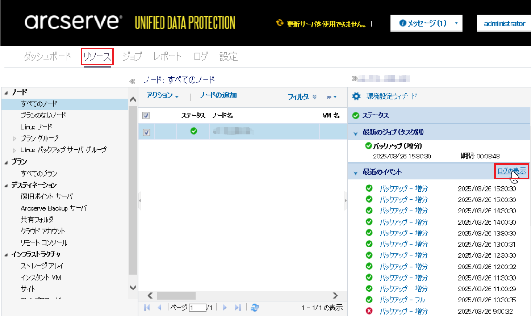Switch to the リソース tab

tap(97, 56)
